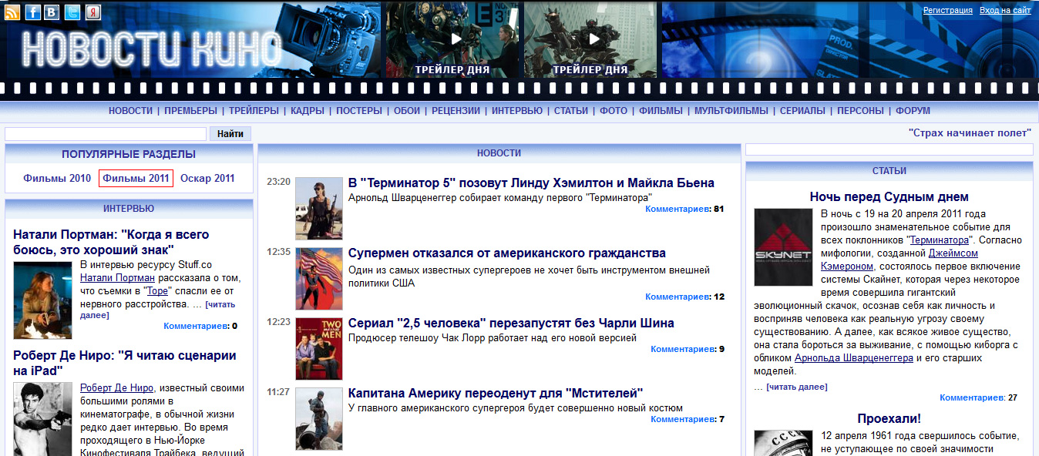Open СТАТЬИ in the navigation bar
Image resolution: width=1039 pixels, height=456 pixels.
click(x=571, y=111)
